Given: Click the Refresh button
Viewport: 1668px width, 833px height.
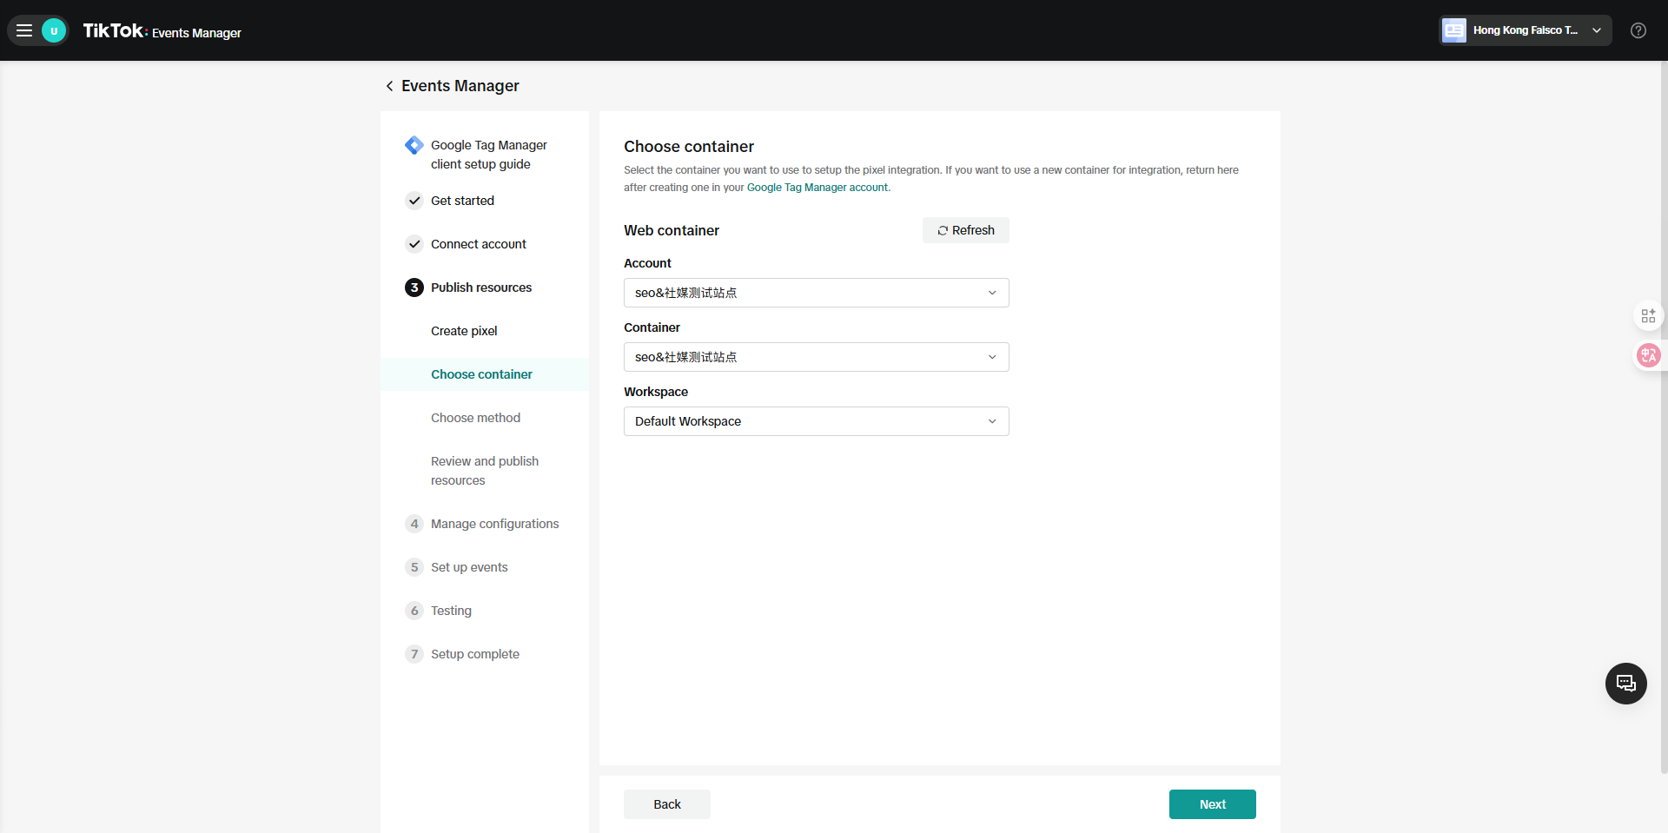Looking at the screenshot, I should [x=965, y=230].
